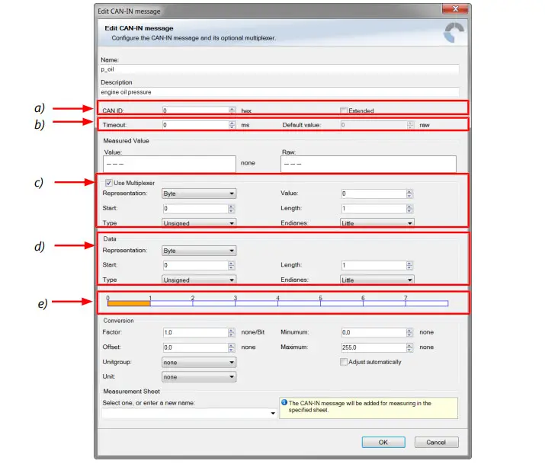545x467 pixels.
Task: Toggle the Use Multiplexer checkbox
Action: (108, 183)
